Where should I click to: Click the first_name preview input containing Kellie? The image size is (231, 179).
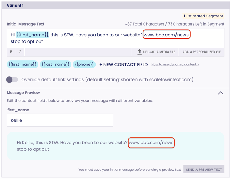click(x=60, y=120)
